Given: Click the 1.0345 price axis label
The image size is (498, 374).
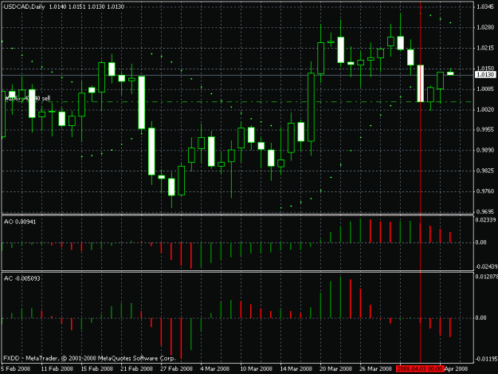Looking at the screenshot, I should pyautogui.click(x=485, y=6).
